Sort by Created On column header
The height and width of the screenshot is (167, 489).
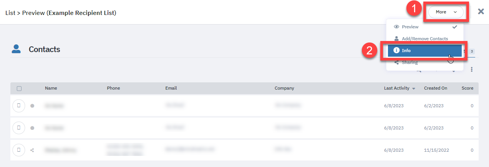click(435, 88)
